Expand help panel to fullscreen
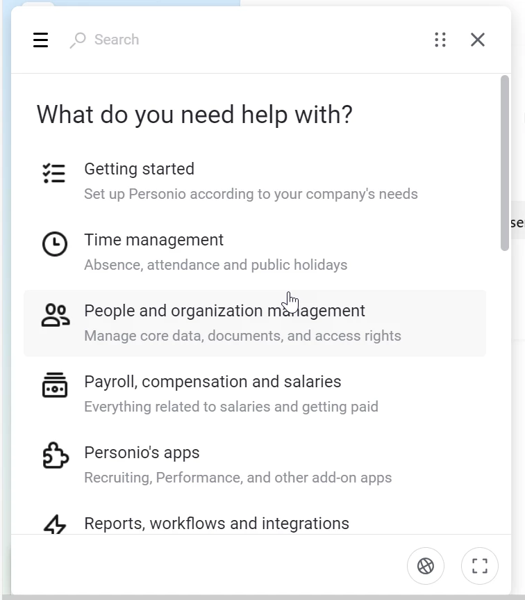The height and width of the screenshot is (600, 525). (480, 566)
